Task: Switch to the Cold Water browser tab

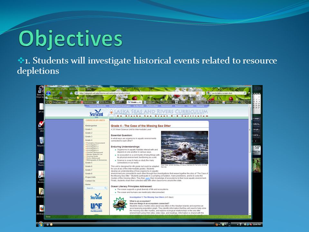Action: [214, 102]
